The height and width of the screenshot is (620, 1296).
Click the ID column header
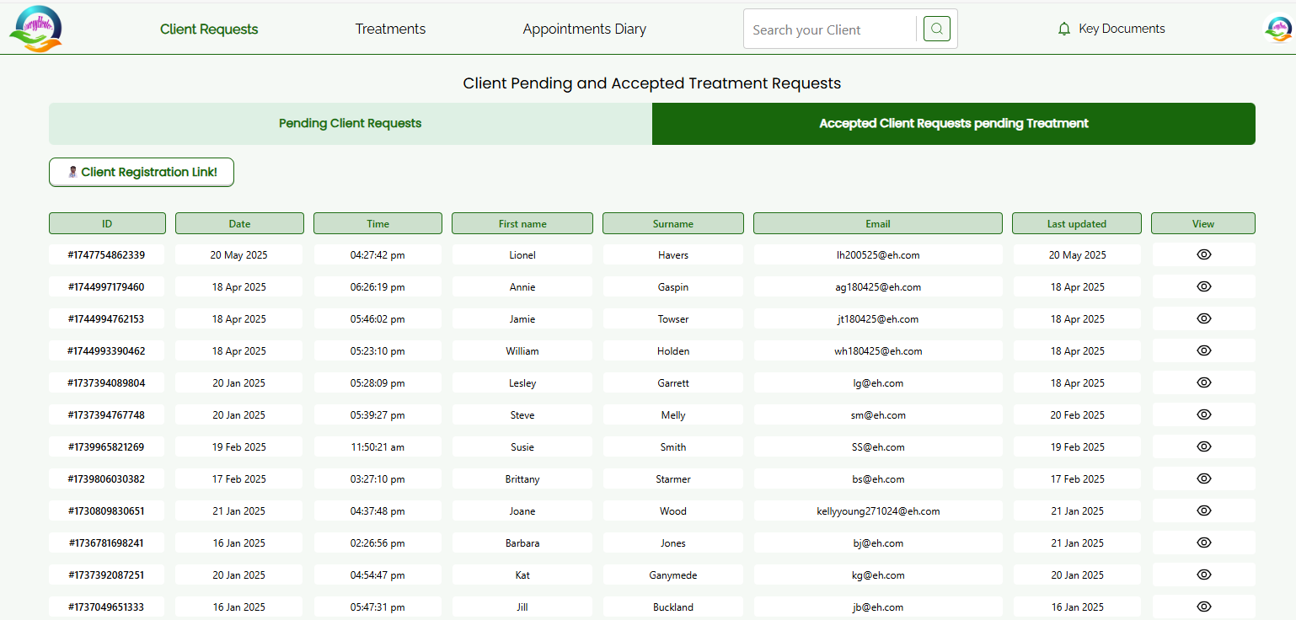click(x=107, y=223)
